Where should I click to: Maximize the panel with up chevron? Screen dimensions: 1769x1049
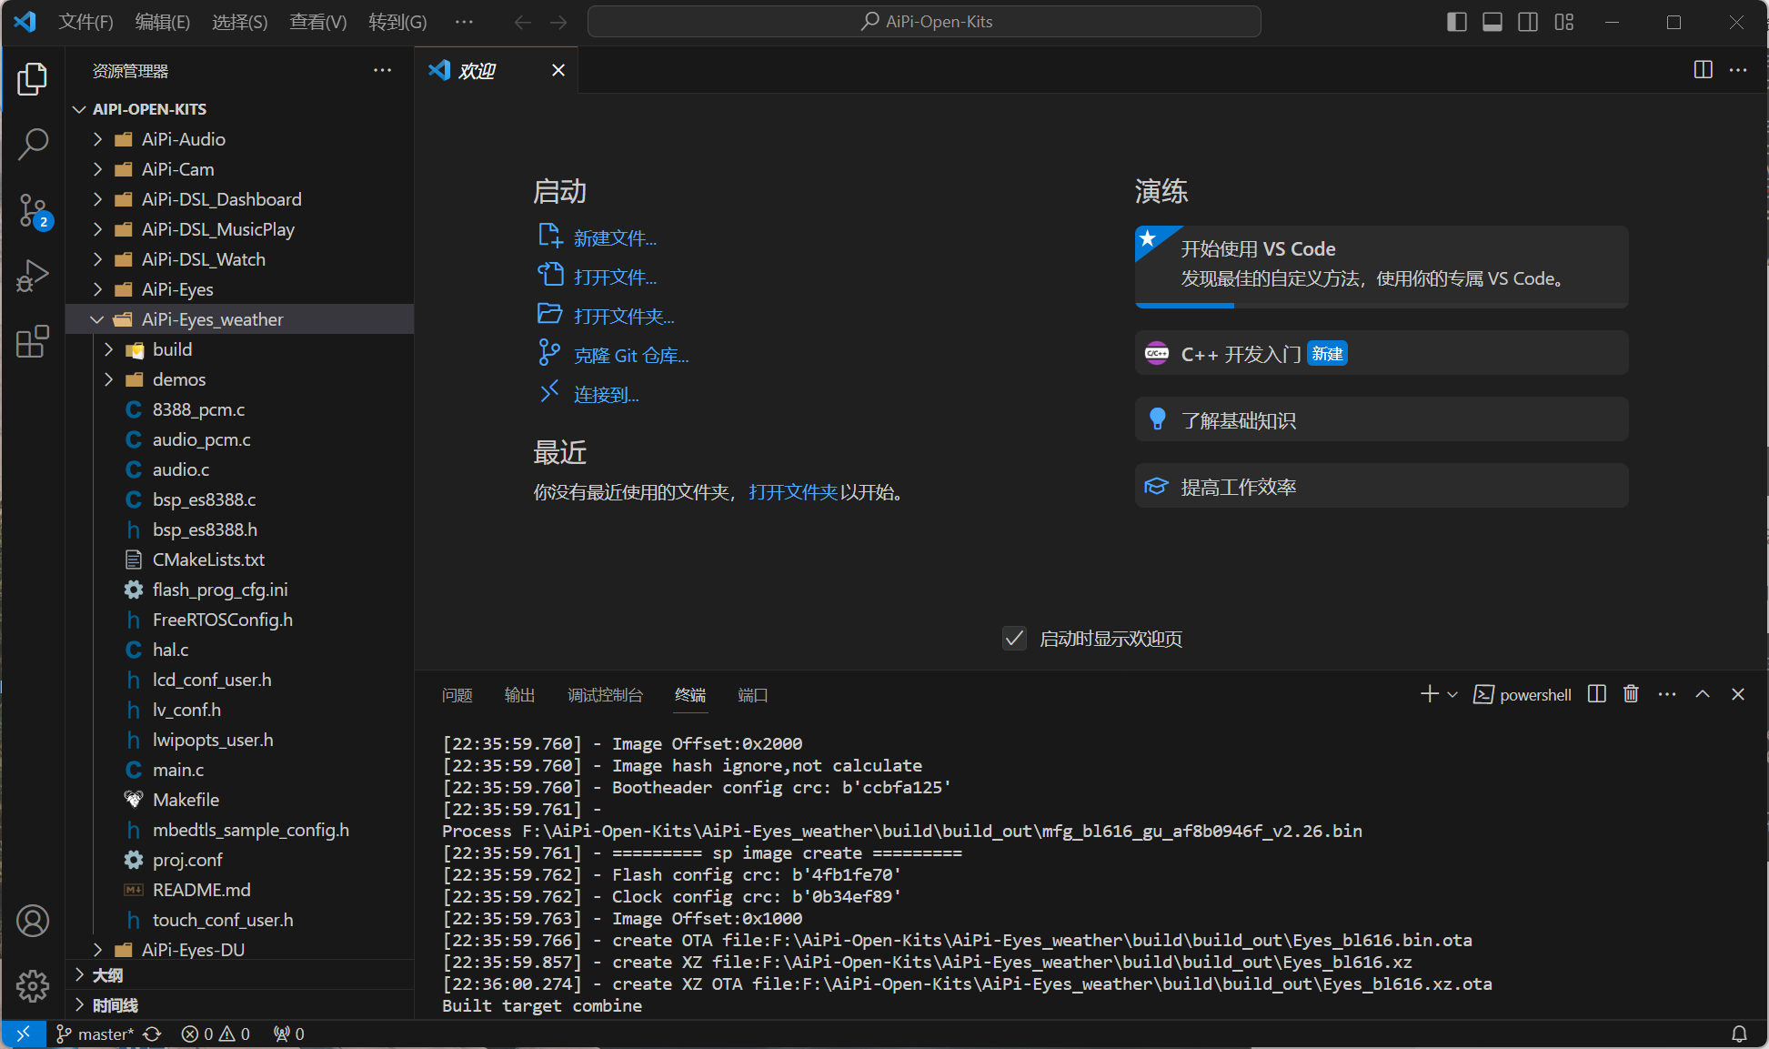pyautogui.click(x=1703, y=694)
